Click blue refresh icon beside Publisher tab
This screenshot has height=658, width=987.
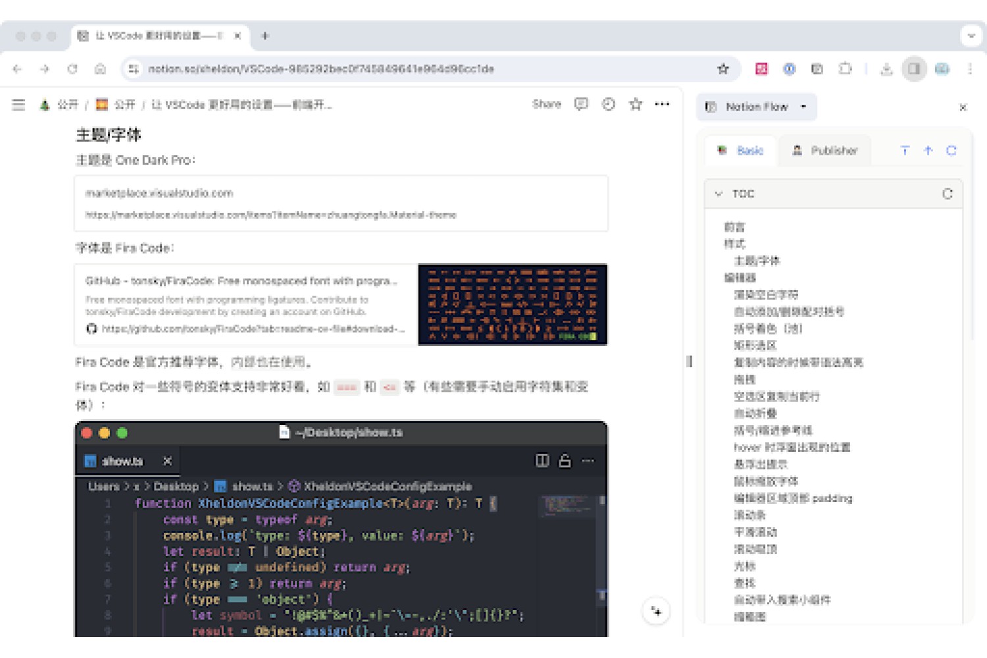(x=951, y=151)
